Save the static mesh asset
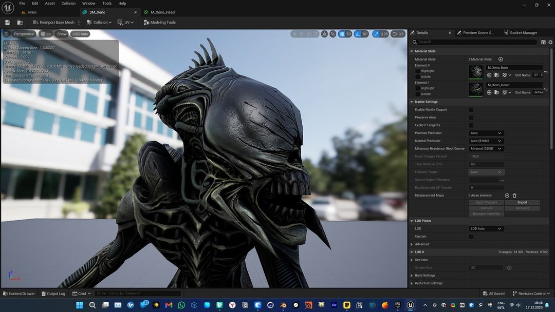Image resolution: width=555 pixels, height=312 pixels. pos(7,23)
